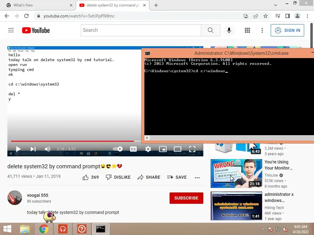Toggle autoplay switch in player
Viewport: 314px width, 235px height.
[x=118, y=149]
